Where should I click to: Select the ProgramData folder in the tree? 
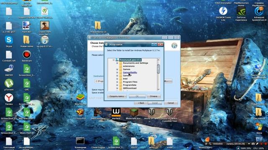coord(129,85)
